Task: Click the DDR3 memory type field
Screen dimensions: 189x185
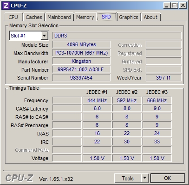Action: [117, 36]
